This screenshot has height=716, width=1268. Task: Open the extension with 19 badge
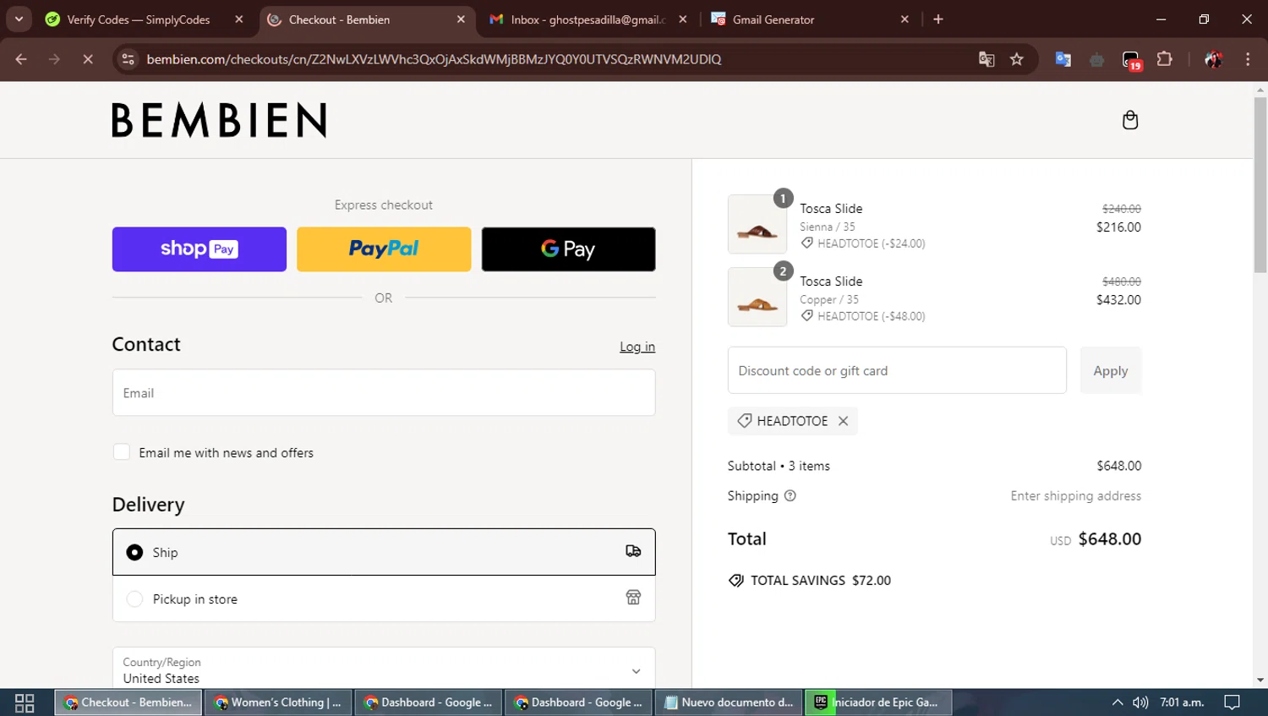click(1131, 59)
